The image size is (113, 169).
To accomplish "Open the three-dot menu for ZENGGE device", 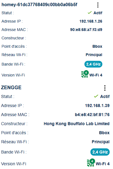I will pos(105,88).
